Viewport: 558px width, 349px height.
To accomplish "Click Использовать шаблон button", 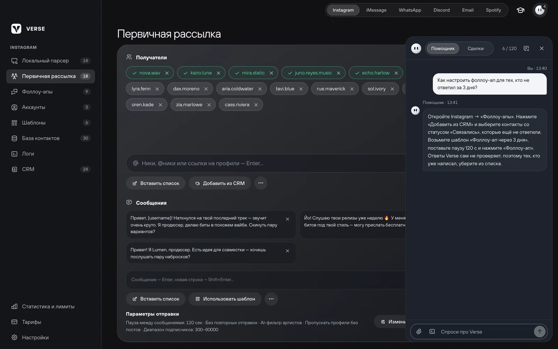I will (225, 299).
